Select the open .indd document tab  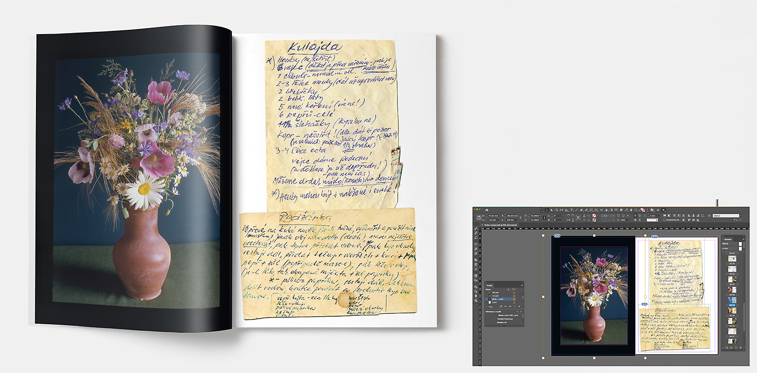click(x=499, y=225)
